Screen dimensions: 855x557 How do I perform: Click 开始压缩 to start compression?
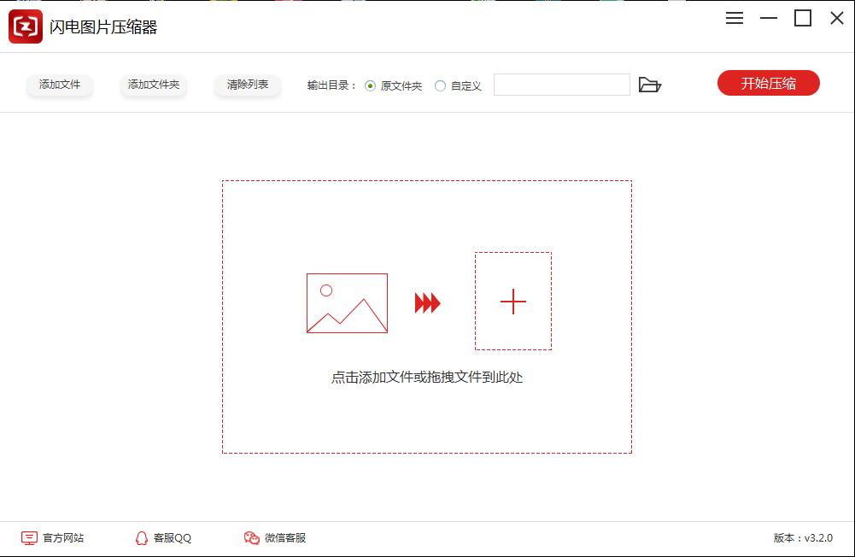(x=767, y=83)
